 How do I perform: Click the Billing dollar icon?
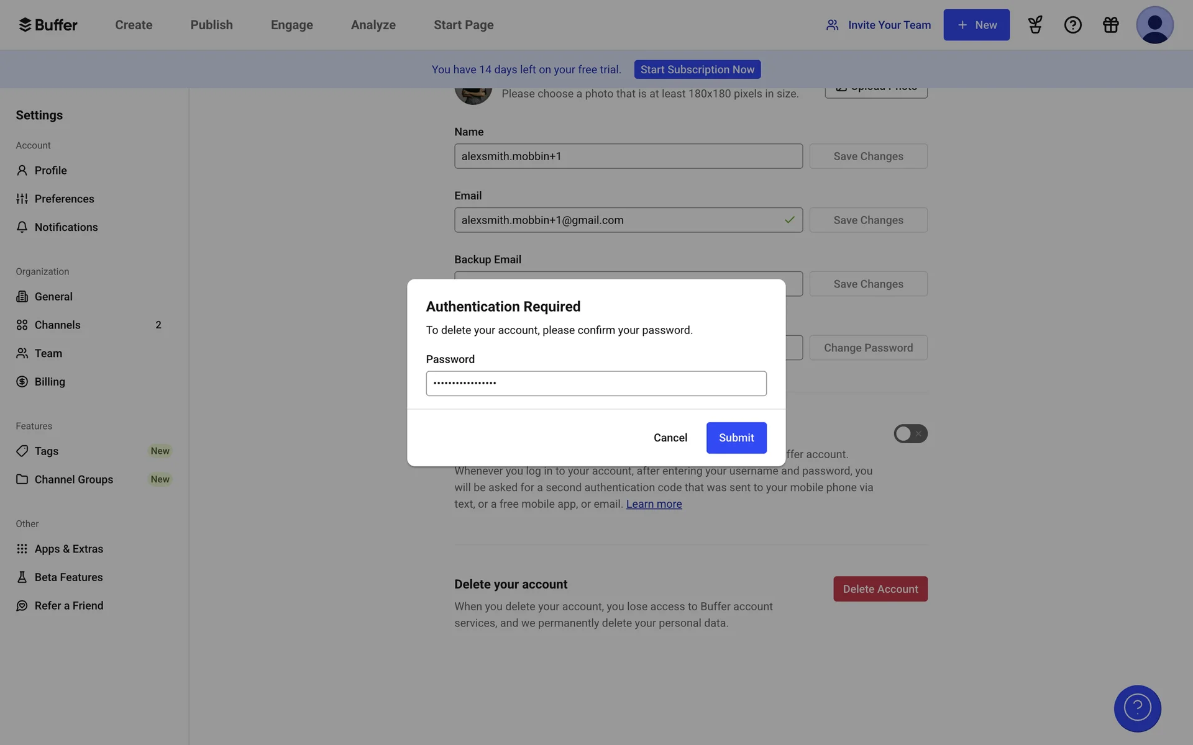(22, 382)
